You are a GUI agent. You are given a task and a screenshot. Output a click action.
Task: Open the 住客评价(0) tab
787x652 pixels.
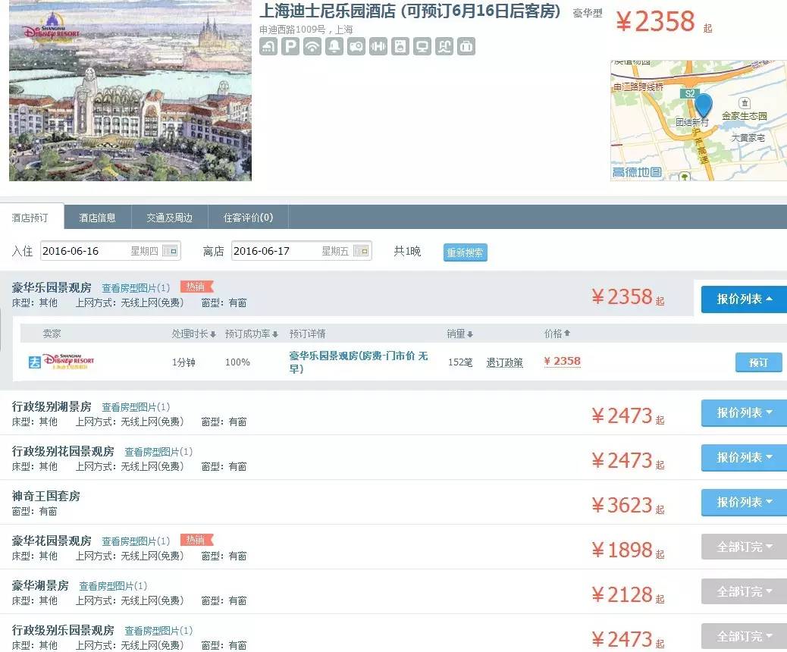(x=250, y=218)
